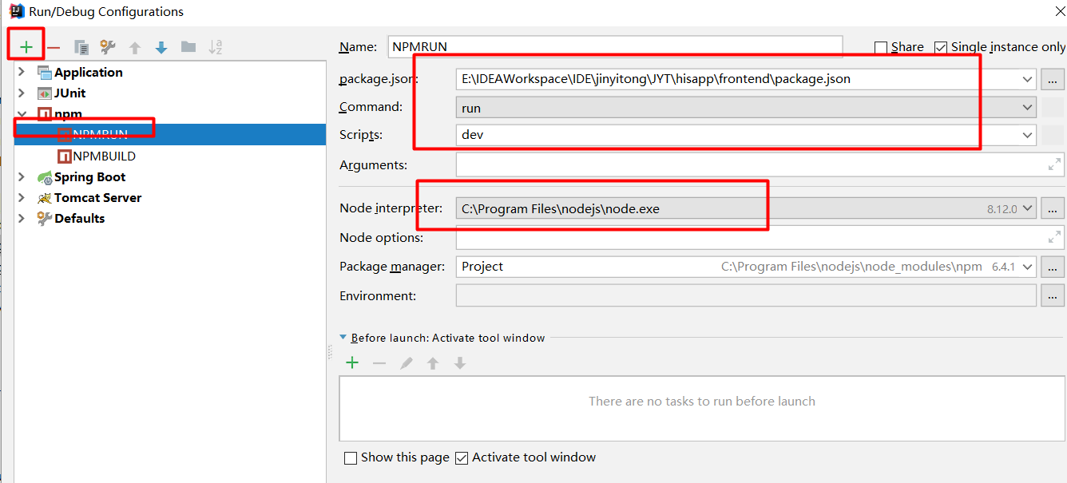Collapse the npm tree node

coord(22,114)
